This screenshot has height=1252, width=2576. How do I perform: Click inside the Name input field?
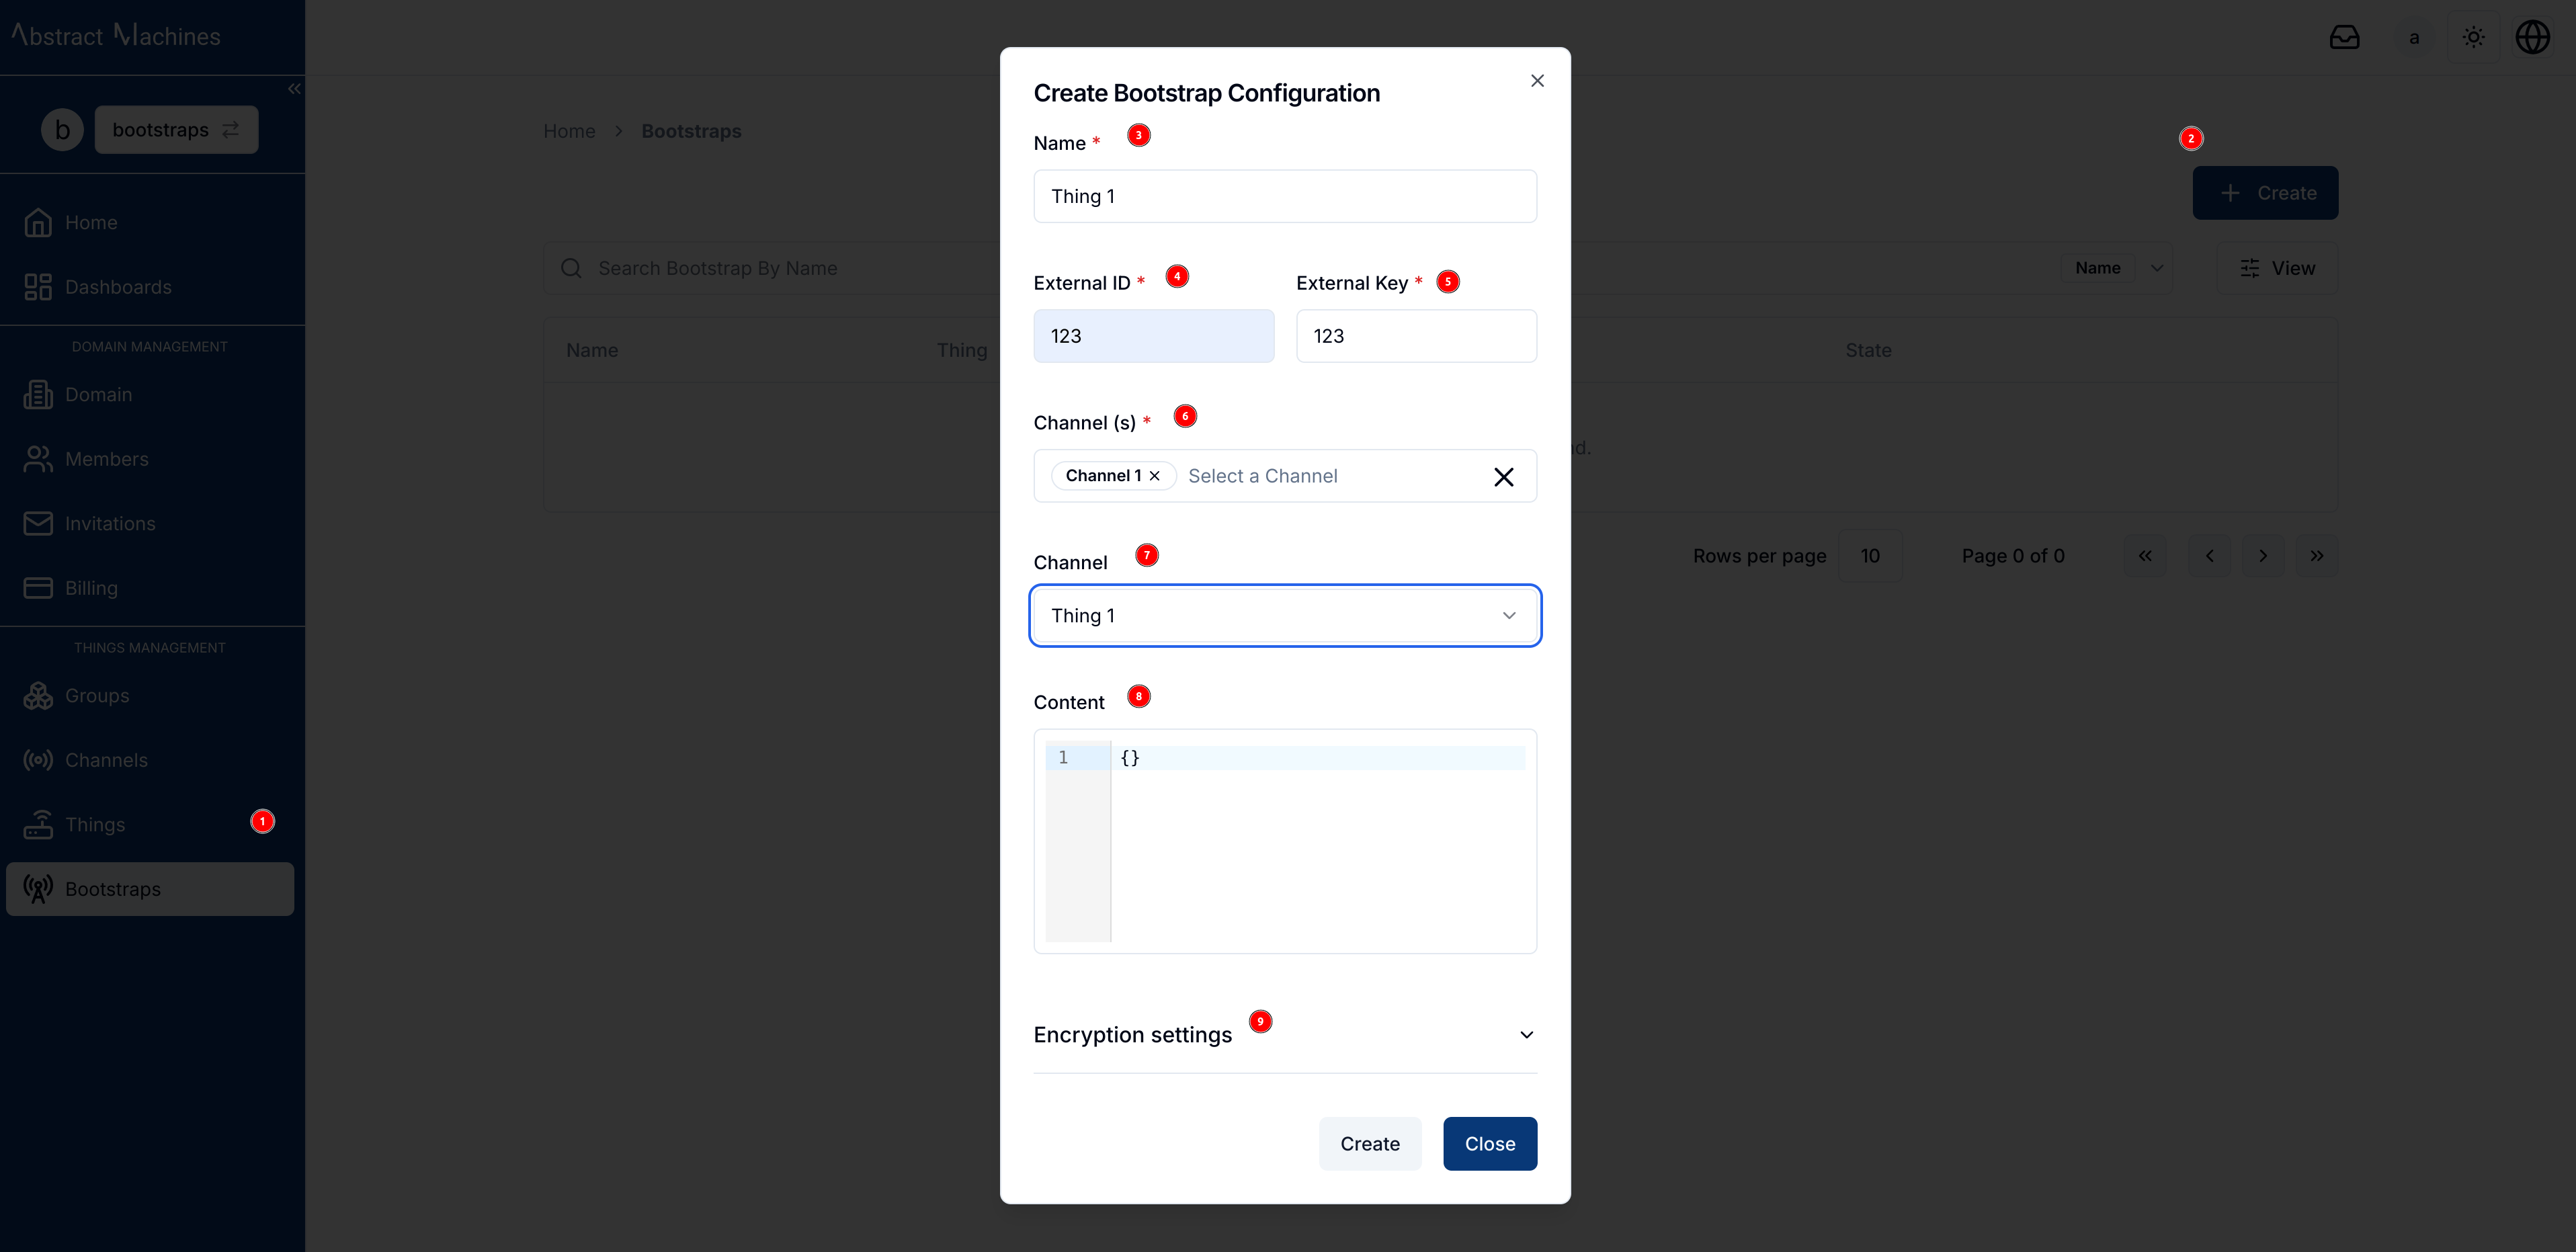pyautogui.click(x=1285, y=196)
